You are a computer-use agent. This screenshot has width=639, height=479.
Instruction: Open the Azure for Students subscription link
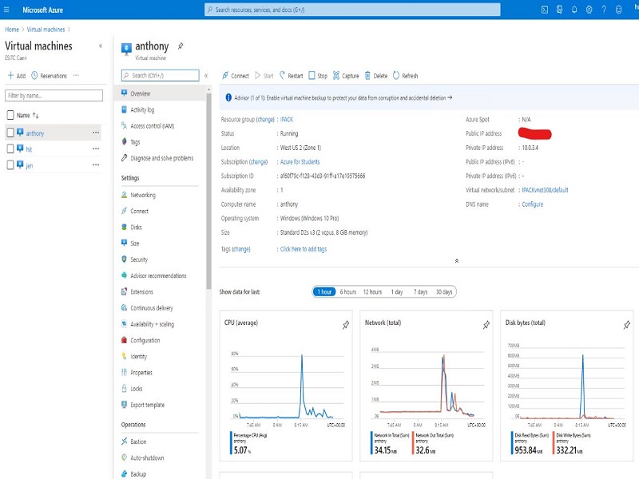click(x=300, y=162)
